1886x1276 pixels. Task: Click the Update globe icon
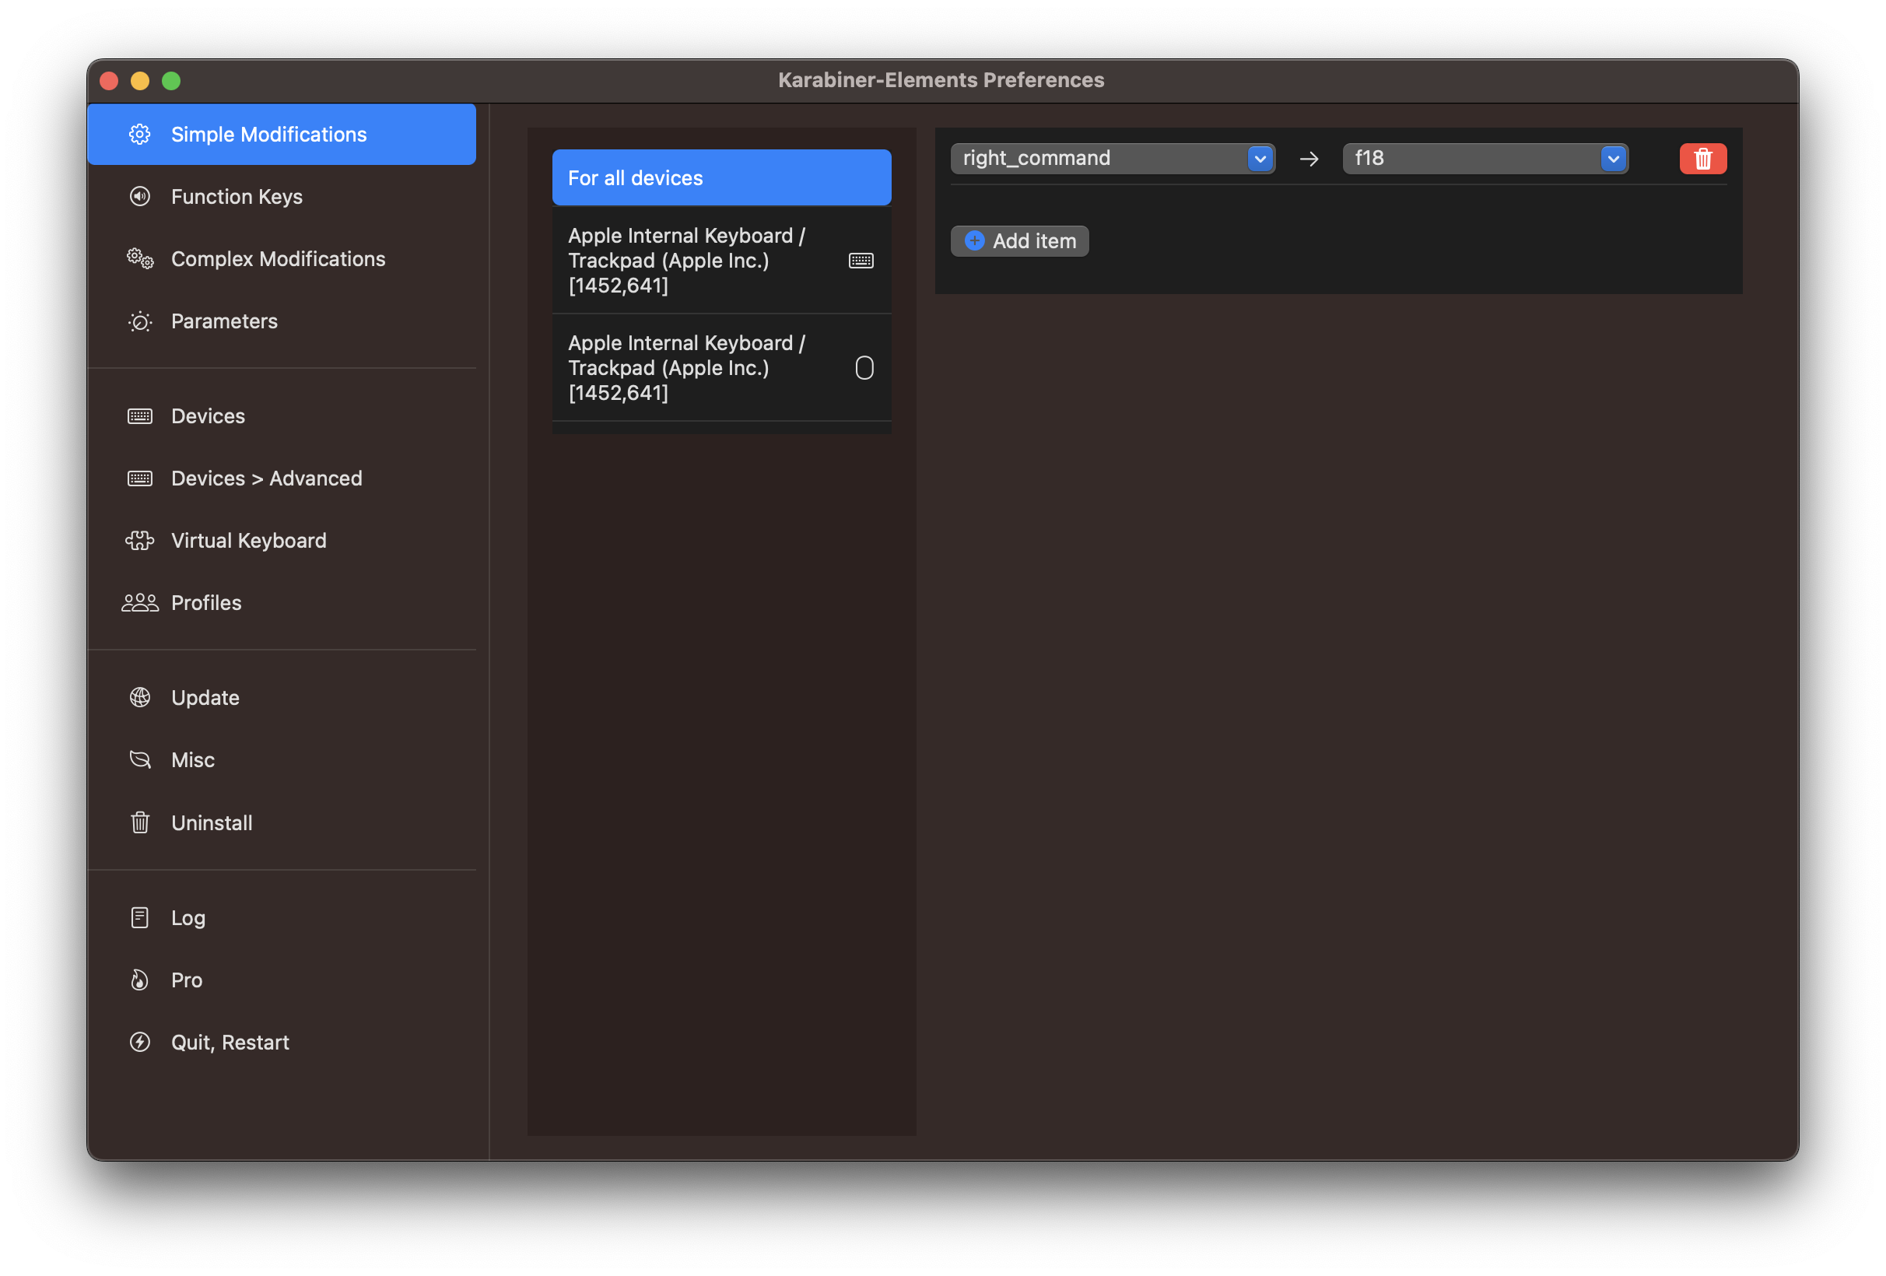tap(139, 698)
